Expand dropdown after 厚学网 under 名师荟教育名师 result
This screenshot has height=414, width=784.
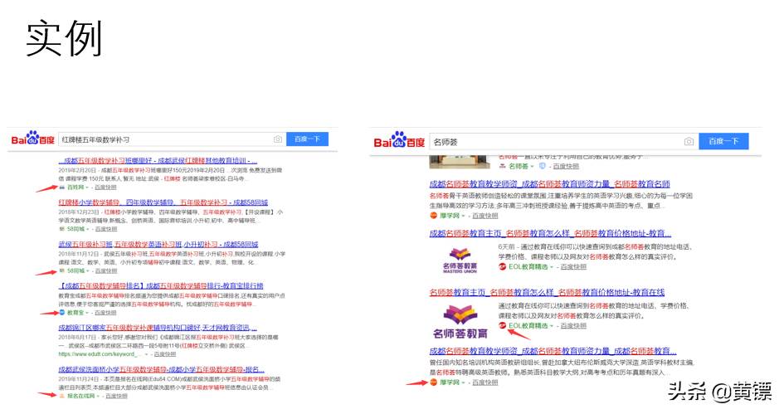coord(464,216)
